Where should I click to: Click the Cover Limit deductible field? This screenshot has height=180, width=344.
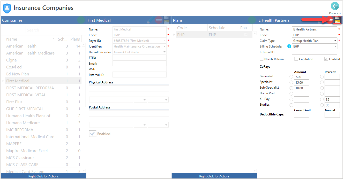(302, 115)
